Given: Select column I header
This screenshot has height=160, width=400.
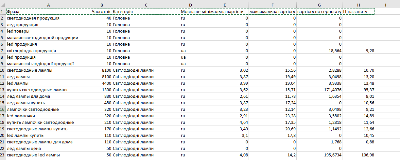Looking at the screenshot, I should (386, 5).
